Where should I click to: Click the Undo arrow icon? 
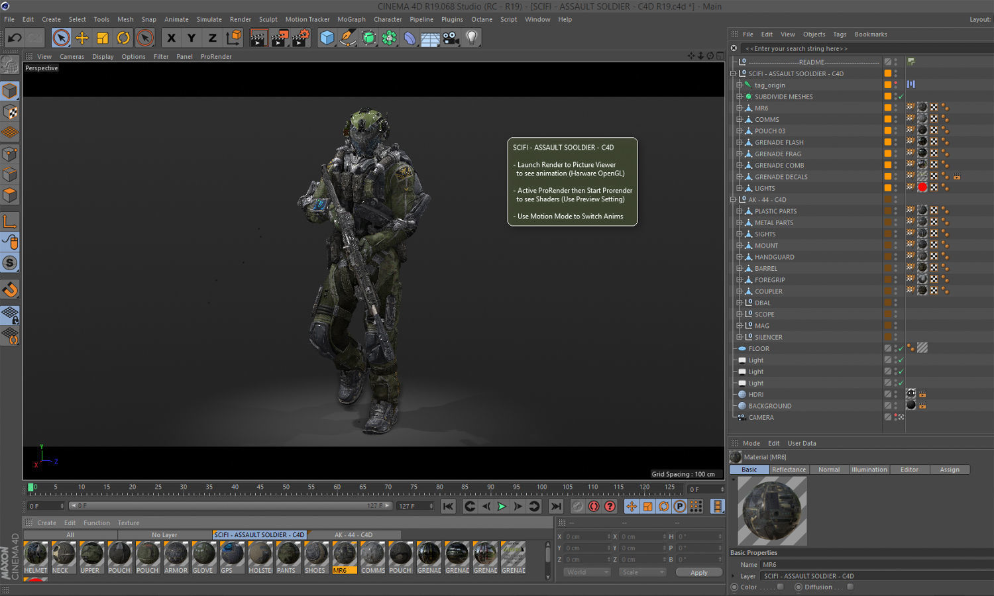click(x=14, y=38)
